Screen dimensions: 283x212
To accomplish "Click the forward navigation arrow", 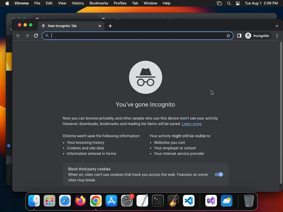I will point(27,36).
